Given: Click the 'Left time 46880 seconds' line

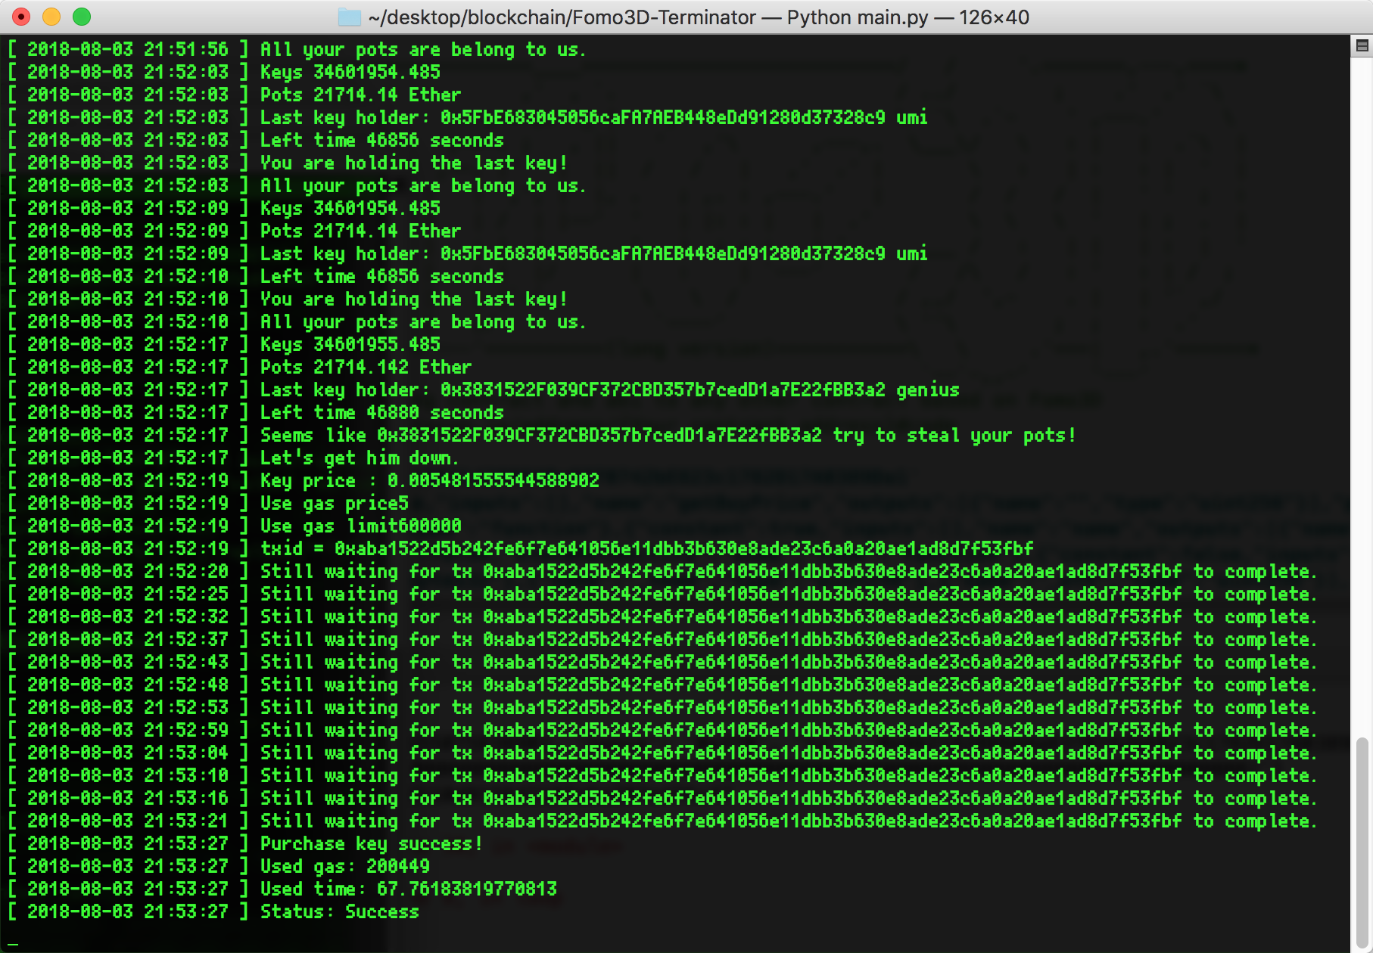Looking at the screenshot, I should tap(256, 412).
